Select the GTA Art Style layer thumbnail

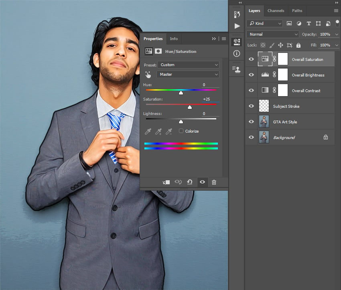pyautogui.click(x=264, y=121)
